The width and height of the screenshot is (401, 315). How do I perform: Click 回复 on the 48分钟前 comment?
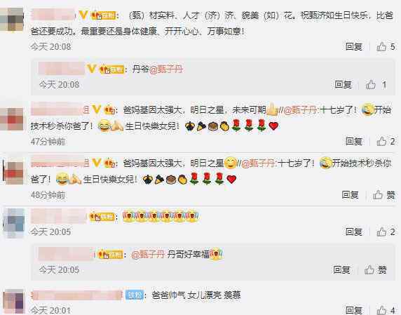pyautogui.click(x=351, y=195)
